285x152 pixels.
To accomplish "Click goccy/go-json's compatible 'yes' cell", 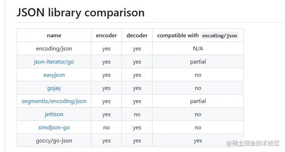I will (198, 141).
